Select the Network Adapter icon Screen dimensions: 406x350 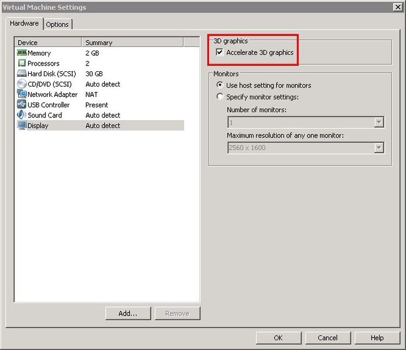tap(22, 94)
